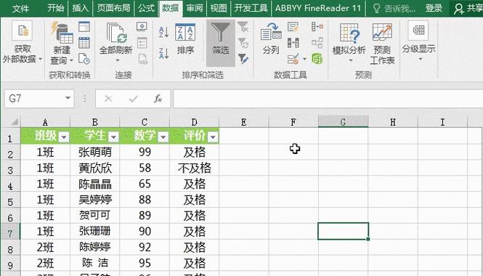Switch to the 页面布局 tab
Image resolution: width=483 pixels, height=276 pixels.
point(113,8)
